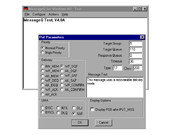Click the Response Queue input field
Viewport: 171px width, 135px height.
[x=136, y=55]
